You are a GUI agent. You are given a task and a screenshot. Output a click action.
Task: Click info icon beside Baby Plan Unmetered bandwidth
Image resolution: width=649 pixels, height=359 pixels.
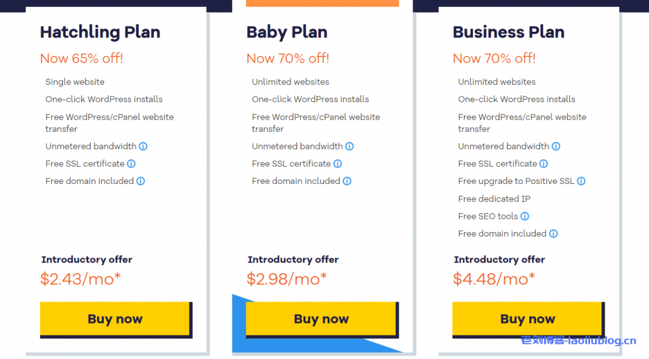pyautogui.click(x=350, y=146)
